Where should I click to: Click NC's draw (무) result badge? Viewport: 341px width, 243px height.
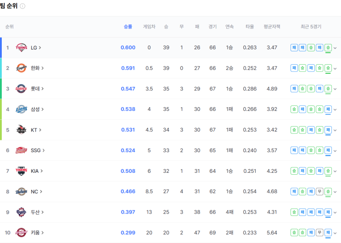(x=319, y=192)
